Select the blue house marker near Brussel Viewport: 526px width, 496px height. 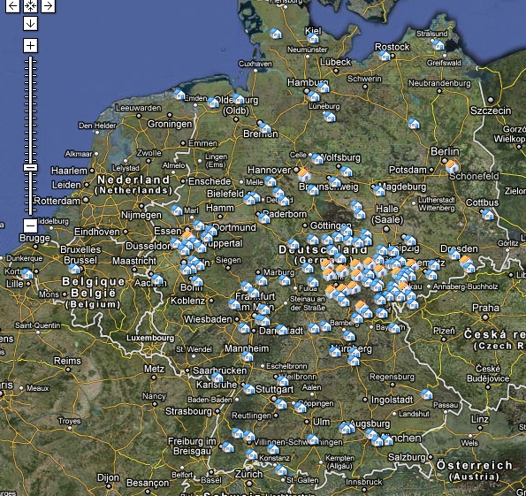coord(74,269)
